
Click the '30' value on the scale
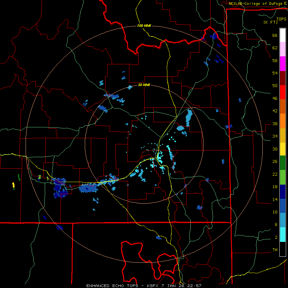tap(275, 149)
